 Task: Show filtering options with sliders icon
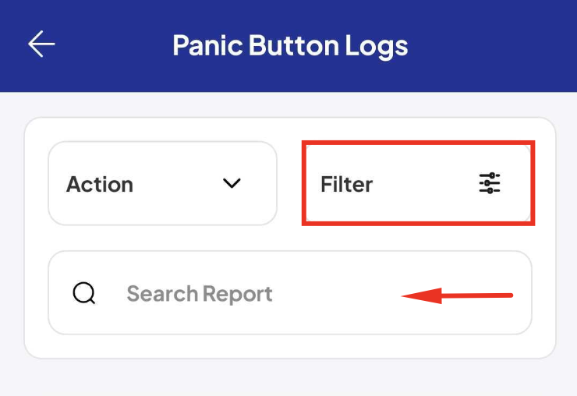coord(490,183)
